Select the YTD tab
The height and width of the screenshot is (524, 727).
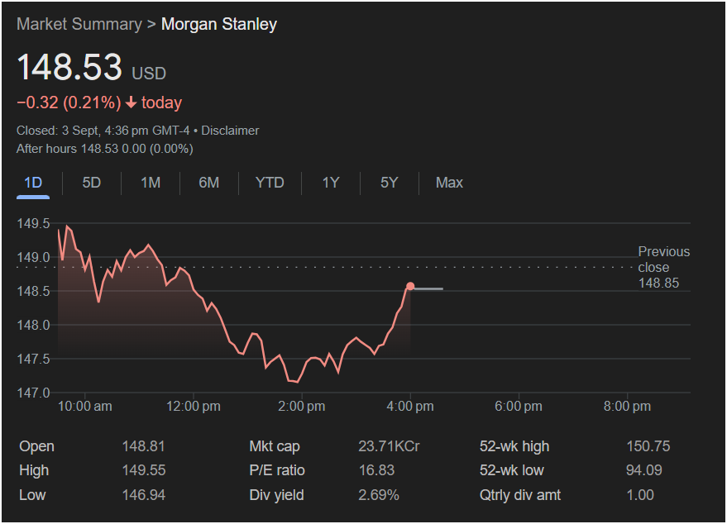[270, 183]
